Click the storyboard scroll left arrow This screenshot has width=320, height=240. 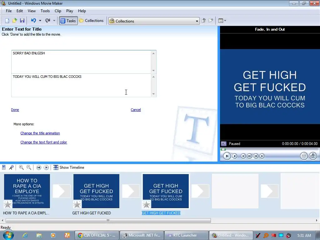coord(2,220)
